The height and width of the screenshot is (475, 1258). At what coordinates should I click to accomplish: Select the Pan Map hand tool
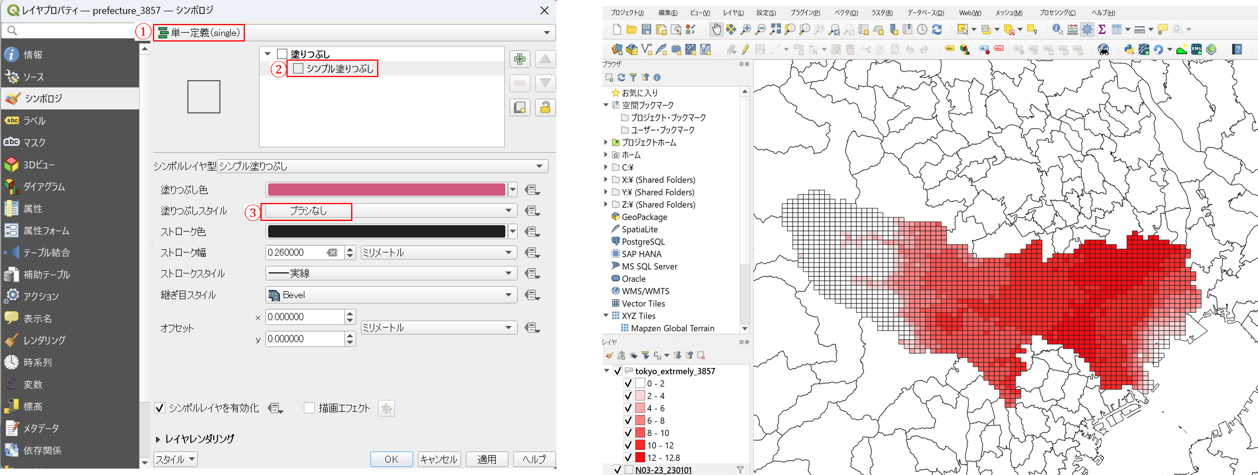(716, 30)
